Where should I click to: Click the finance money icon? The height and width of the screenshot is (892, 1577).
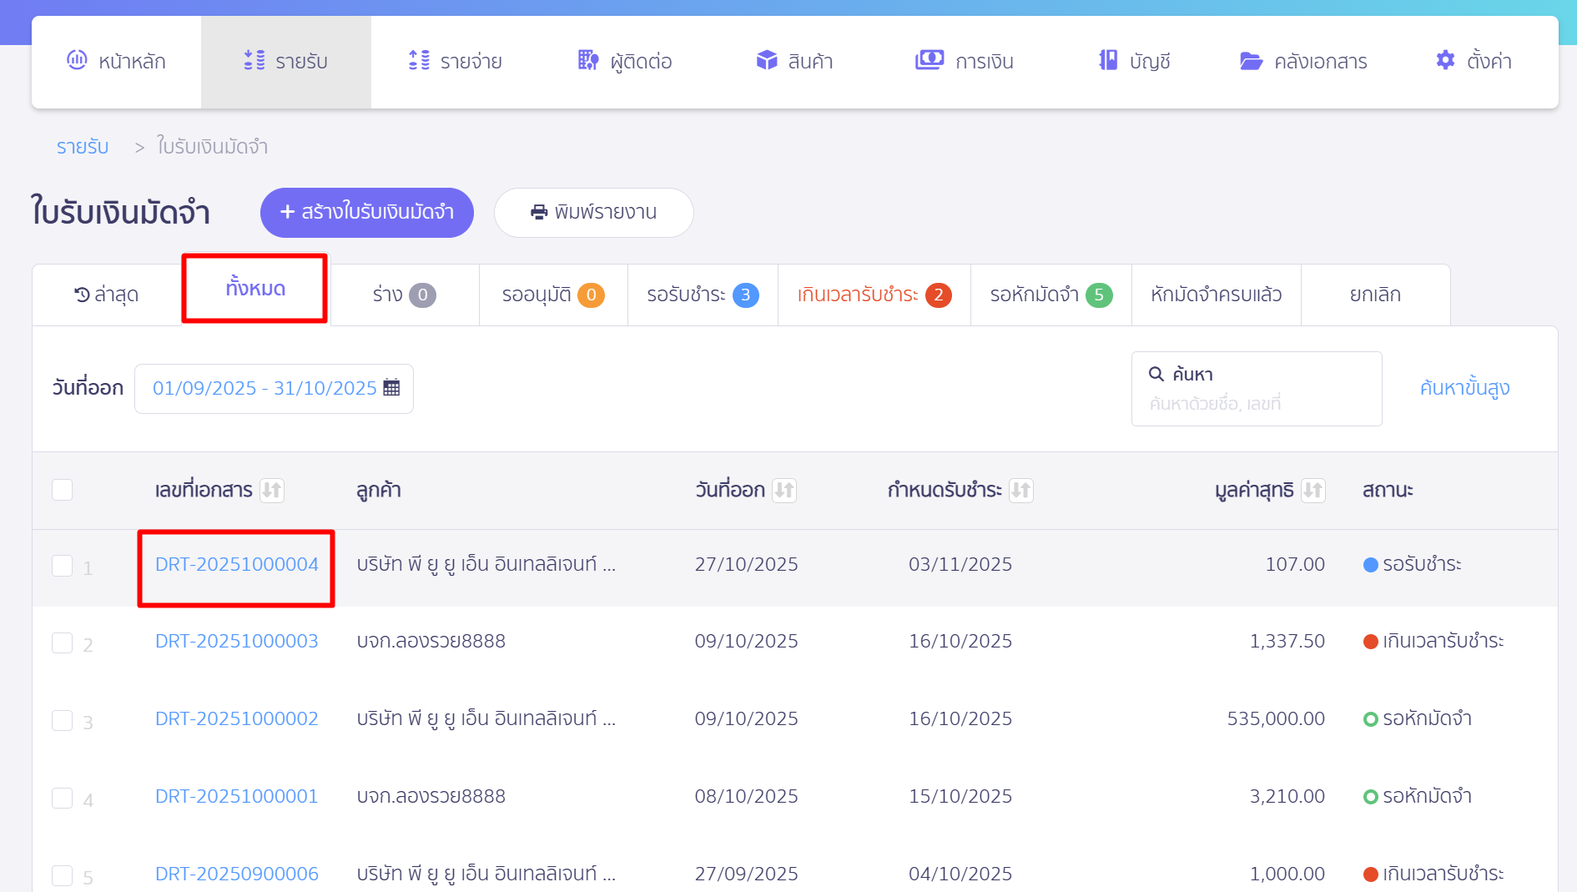pos(929,60)
